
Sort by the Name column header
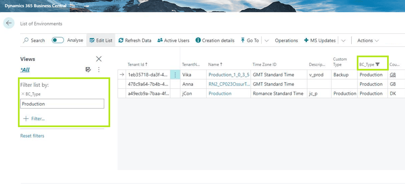click(215, 64)
